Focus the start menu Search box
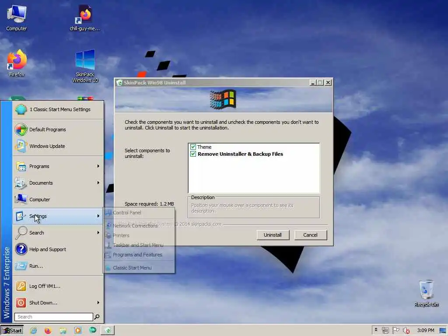Image resolution: width=448 pixels, height=336 pixels. click(x=54, y=317)
